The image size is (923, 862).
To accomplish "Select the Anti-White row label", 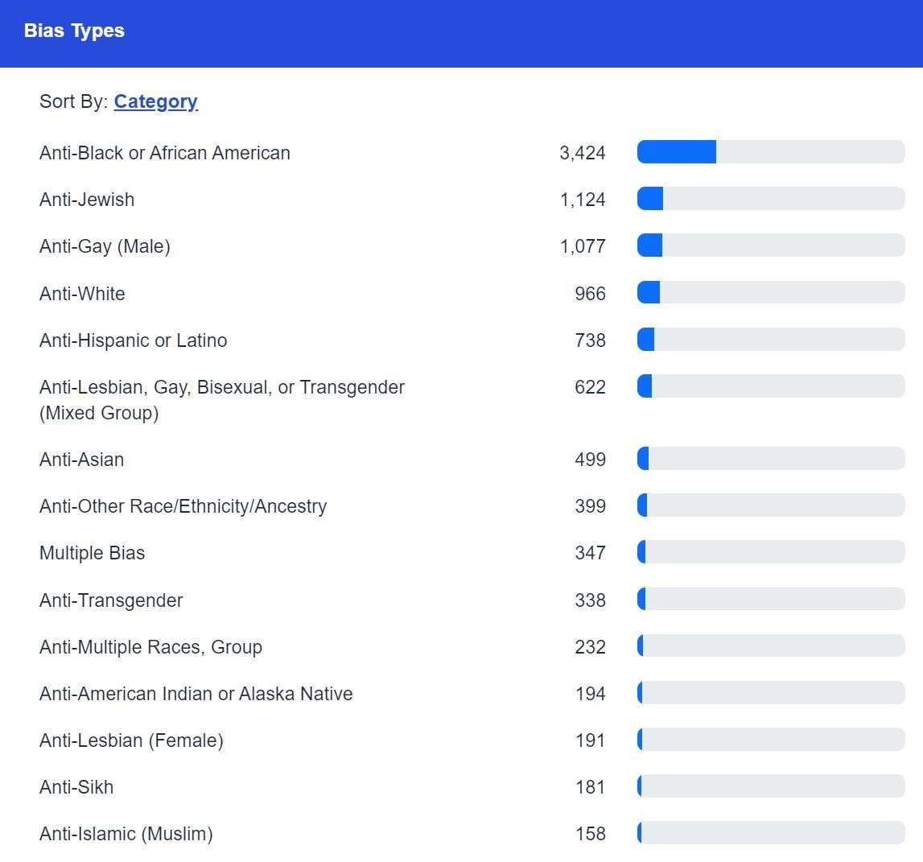I will pyautogui.click(x=82, y=294).
